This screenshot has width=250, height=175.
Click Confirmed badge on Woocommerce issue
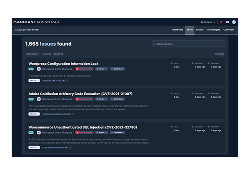pos(117,133)
